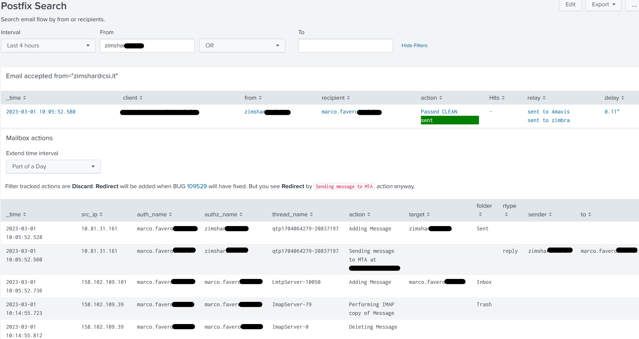Image resolution: width=639 pixels, height=339 pixels.
Task: Select the src_ip 10.81.31.161 in Adding Message row
Action: point(99,229)
